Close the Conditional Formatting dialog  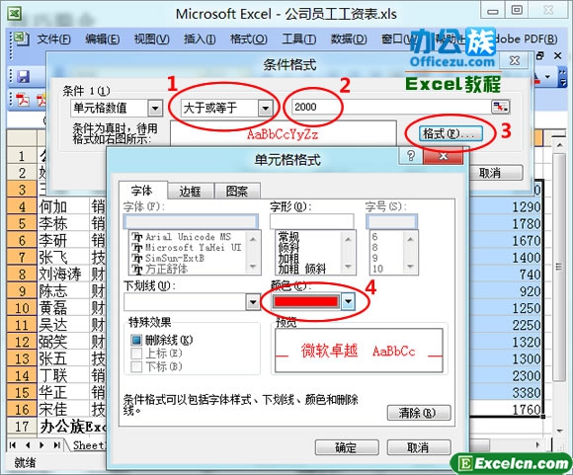[x=515, y=60]
